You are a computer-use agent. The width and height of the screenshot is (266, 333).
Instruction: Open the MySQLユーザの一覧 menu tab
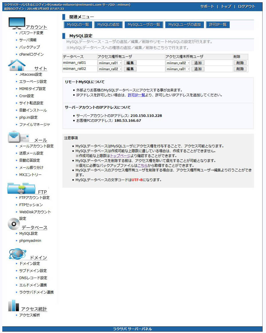[x=144, y=25]
